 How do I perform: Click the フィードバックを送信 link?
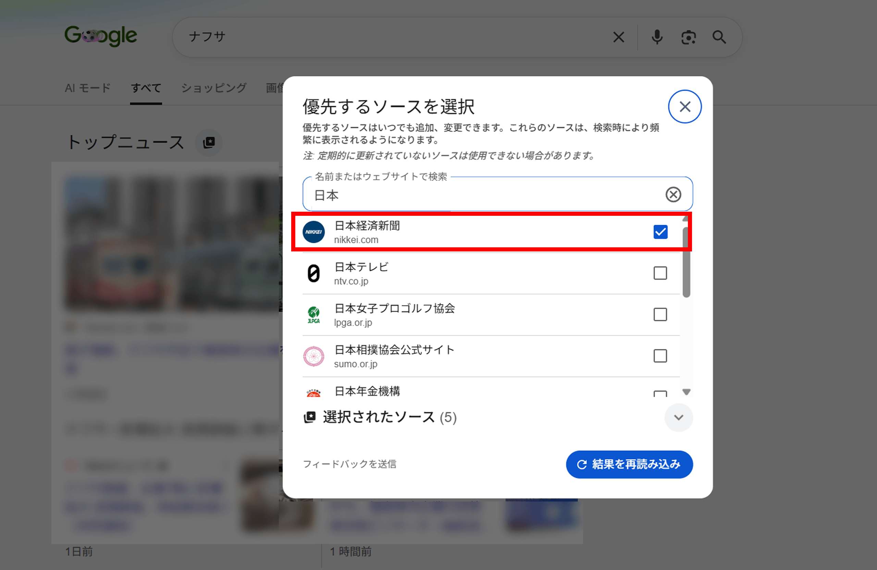[349, 464]
